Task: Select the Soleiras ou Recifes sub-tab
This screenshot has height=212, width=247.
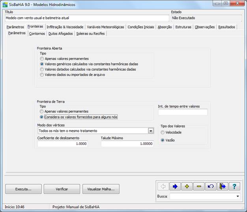Action: [x=90, y=34]
